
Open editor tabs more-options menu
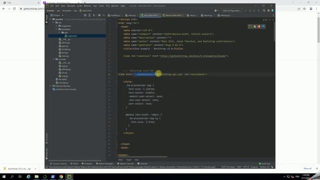[273, 15]
